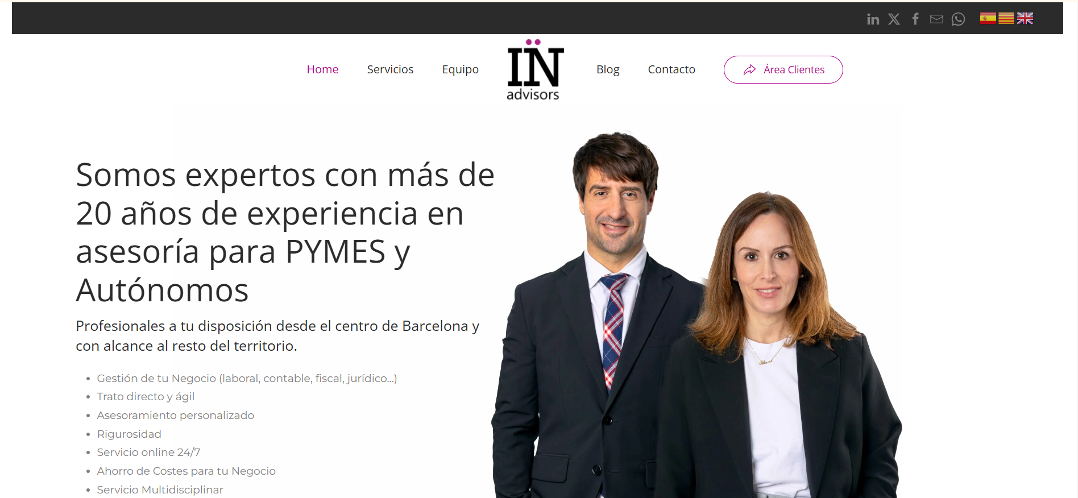The height and width of the screenshot is (498, 1078).
Task: Open the LinkedIn profile icon
Action: coord(873,19)
